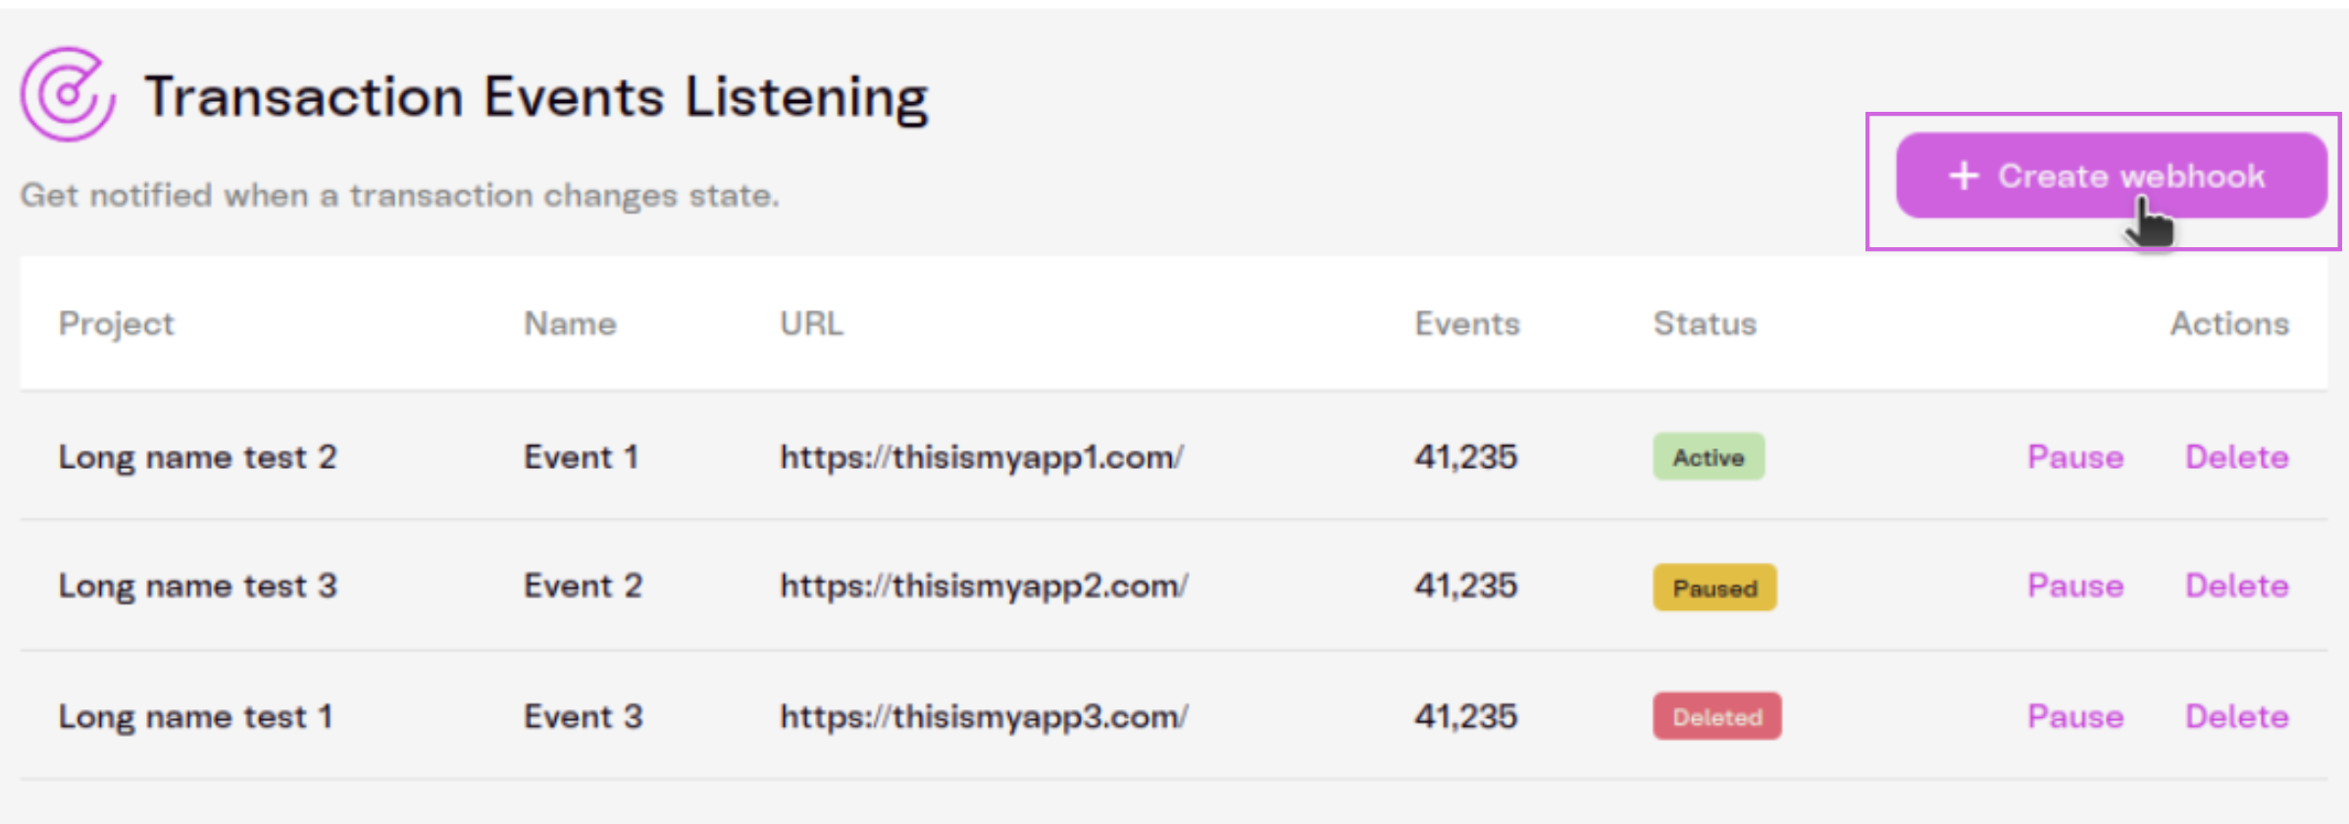The image size is (2349, 824).
Task: Pause the Event 3 webhook
Action: [x=2075, y=716]
